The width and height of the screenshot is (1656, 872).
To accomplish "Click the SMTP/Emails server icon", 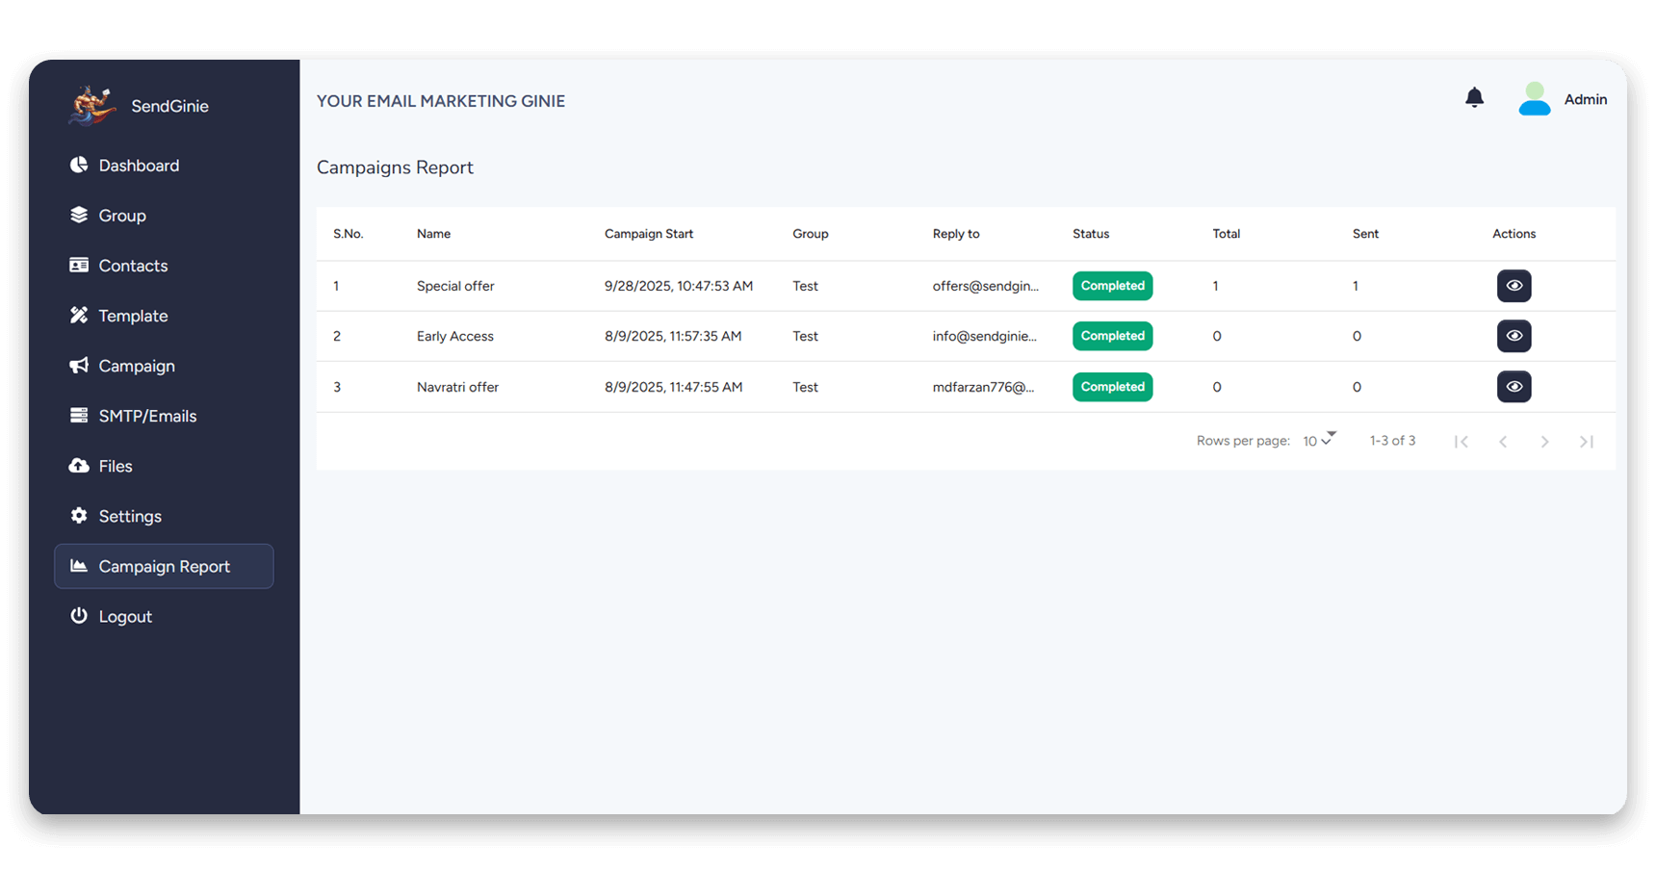I will coord(79,416).
